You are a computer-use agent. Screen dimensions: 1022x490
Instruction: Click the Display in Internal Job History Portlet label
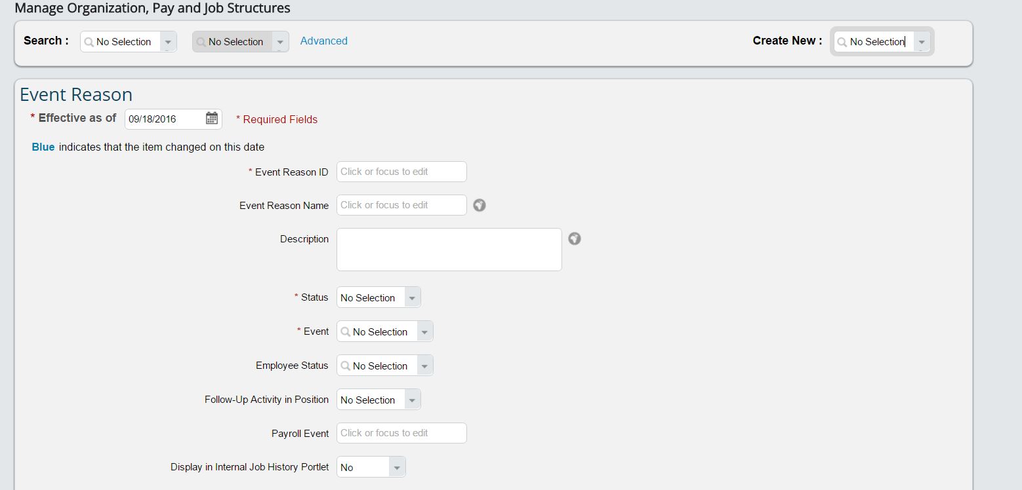(250, 467)
